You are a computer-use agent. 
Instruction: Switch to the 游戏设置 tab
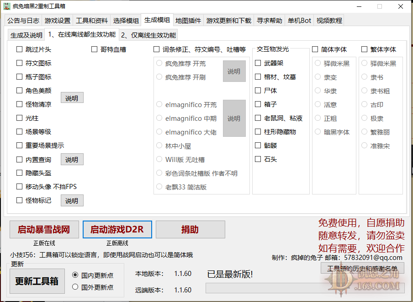point(58,21)
